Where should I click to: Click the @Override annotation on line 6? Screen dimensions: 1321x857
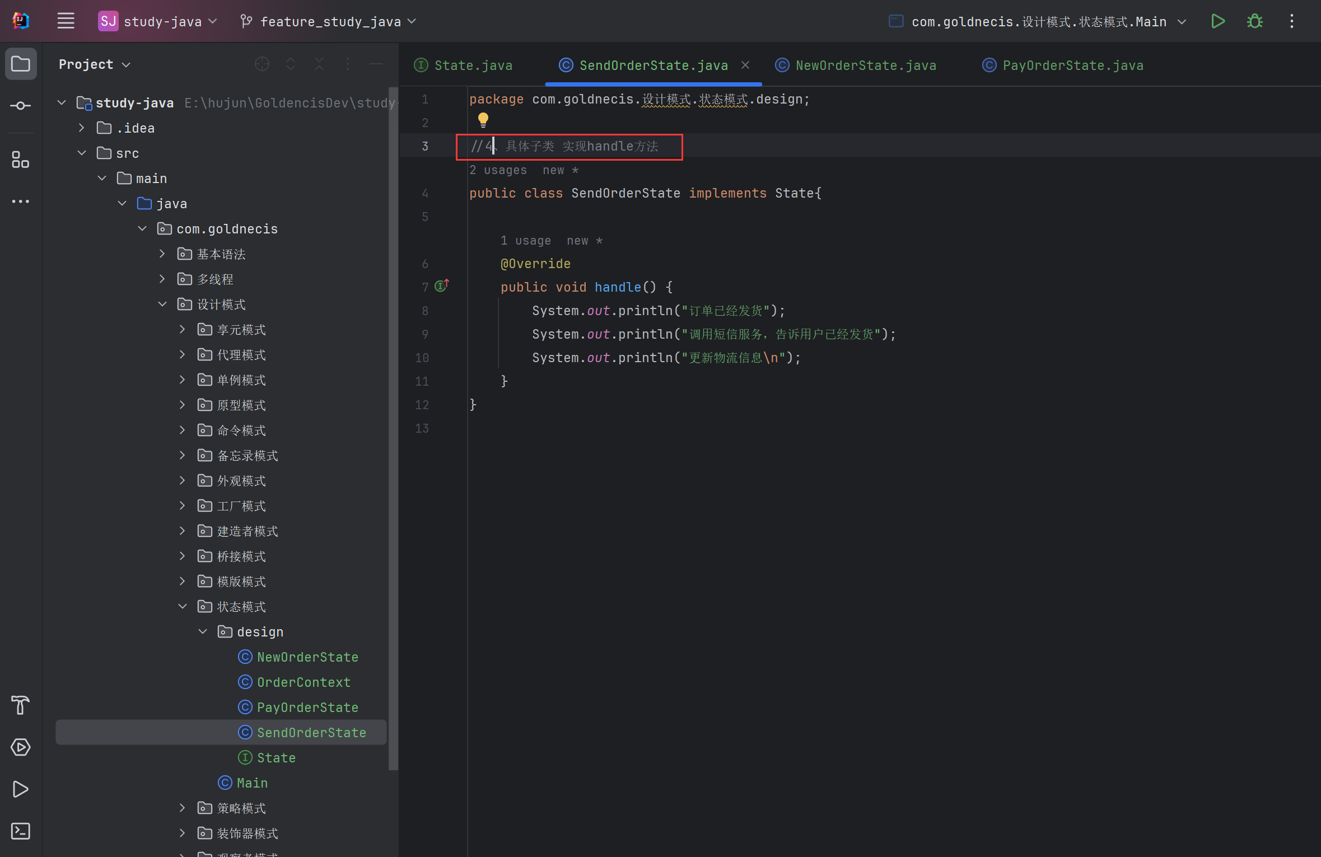535,264
